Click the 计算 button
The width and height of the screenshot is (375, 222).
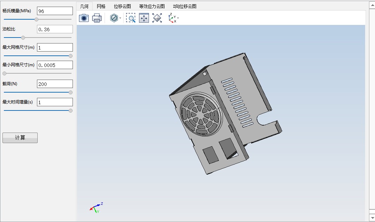click(20, 138)
